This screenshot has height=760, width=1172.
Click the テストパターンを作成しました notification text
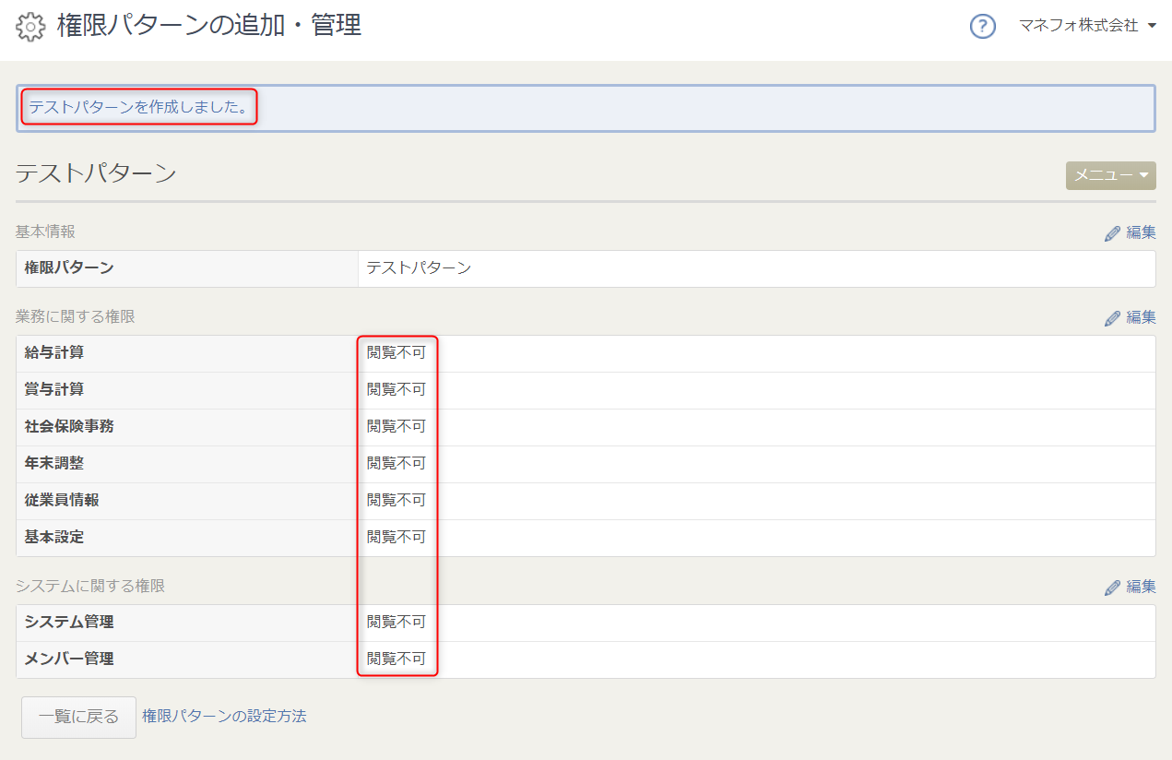(138, 108)
